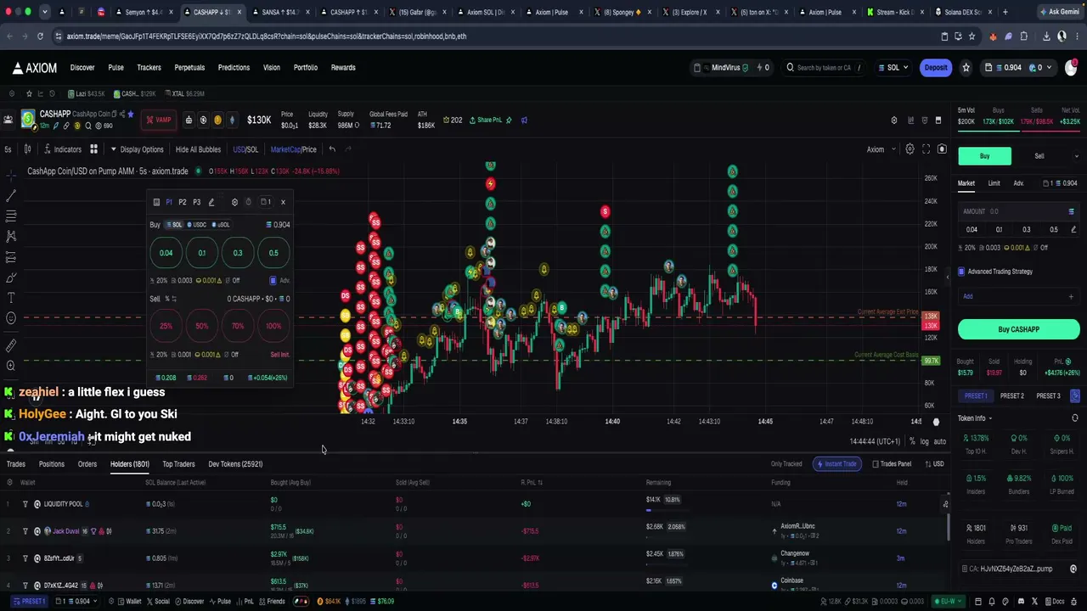Screen dimensions: 1087x611
Task: Click the Deposit button
Action: (x=936, y=68)
